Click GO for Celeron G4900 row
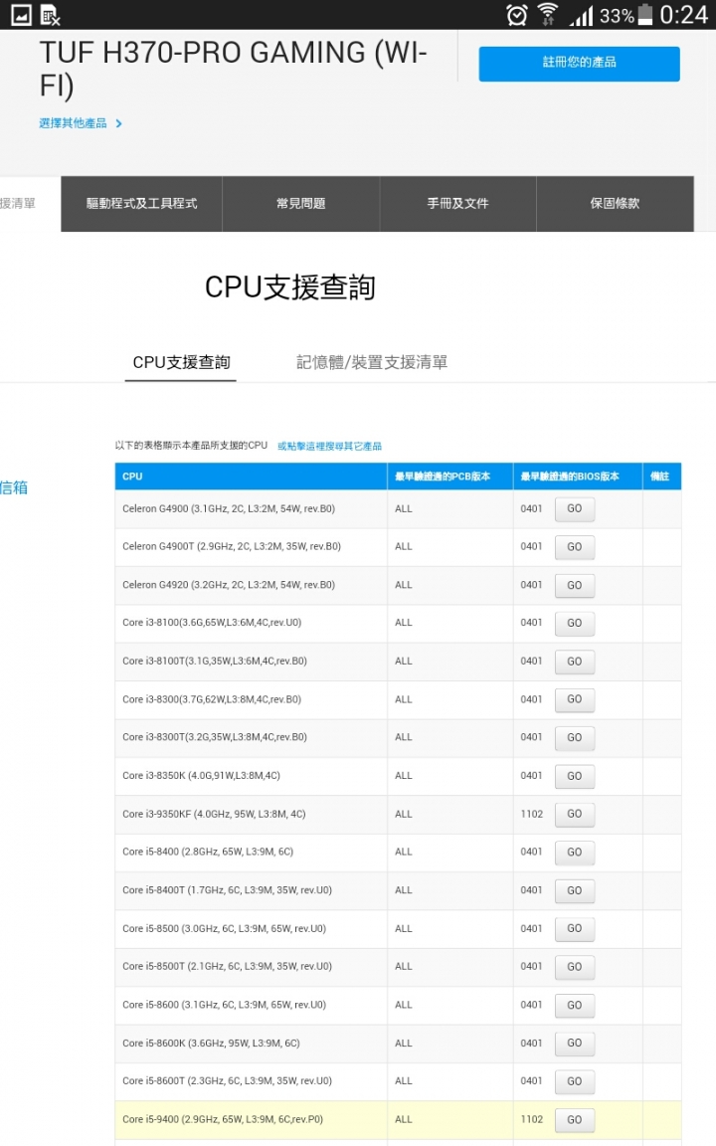The height and width of the screenshot is (1146, 716). pyautogui.click(x=575, y=509)
